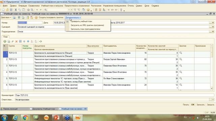
Task: Collapse the Дополнительно dropdown menu
Action: 73,17
